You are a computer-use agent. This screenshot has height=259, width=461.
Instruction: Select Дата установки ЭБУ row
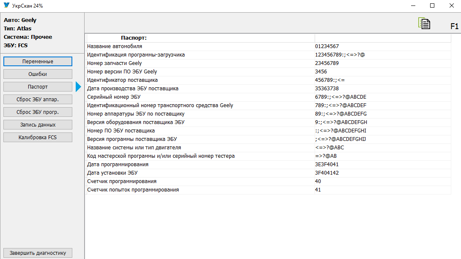pyautogui.click(x=269, y=173)
